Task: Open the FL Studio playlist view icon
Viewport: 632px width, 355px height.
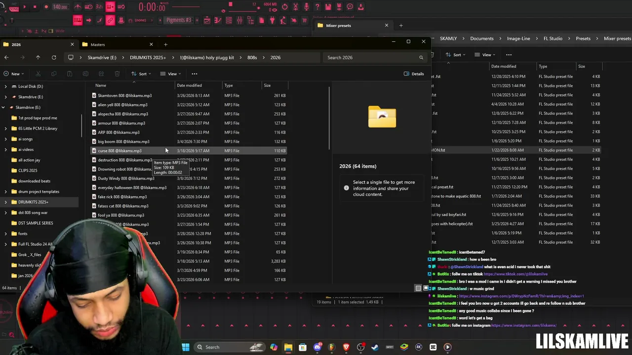Action: pyautogui.click(x=207, y=20)
